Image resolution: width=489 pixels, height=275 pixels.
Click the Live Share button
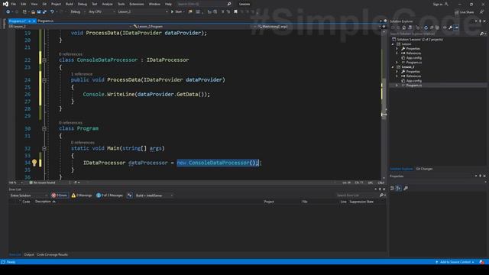click(464, 12)
